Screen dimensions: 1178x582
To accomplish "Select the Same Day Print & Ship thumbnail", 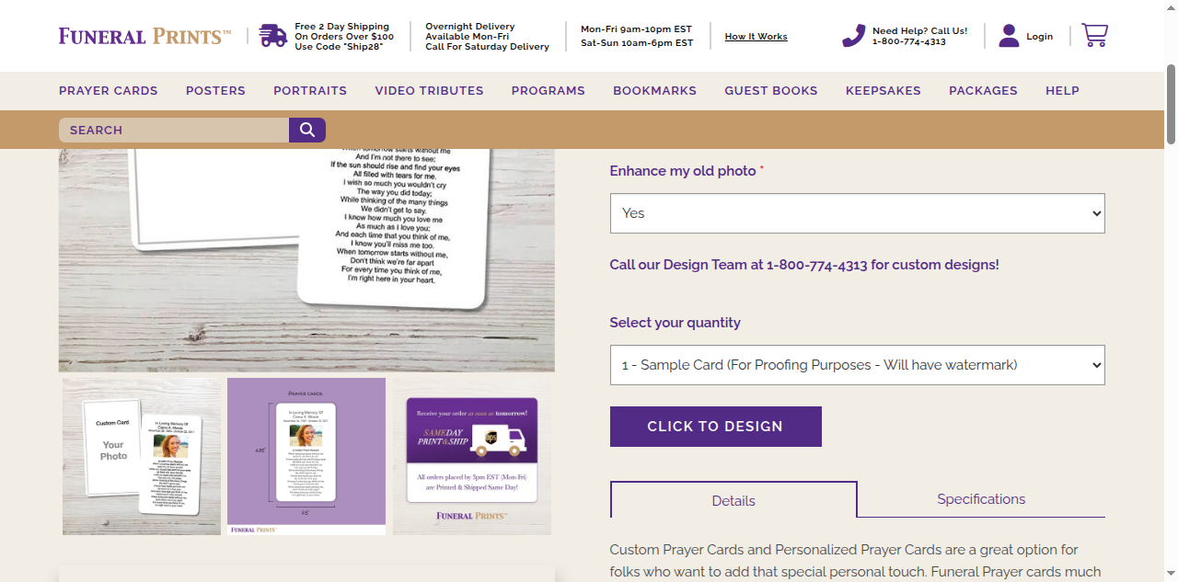I will [472, 456].
